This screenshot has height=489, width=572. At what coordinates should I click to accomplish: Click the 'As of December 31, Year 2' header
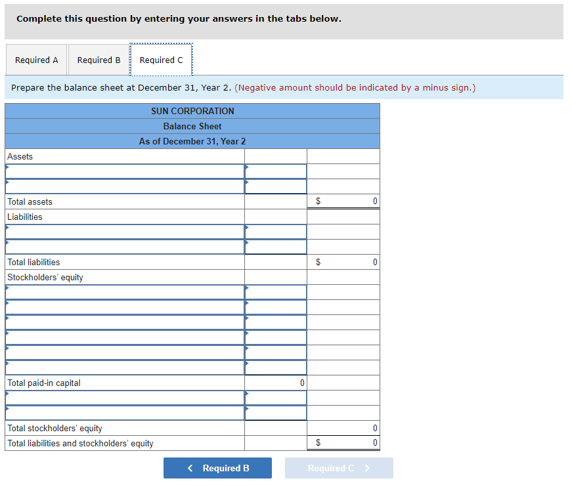pyautogui.click(x=192, y=142)
